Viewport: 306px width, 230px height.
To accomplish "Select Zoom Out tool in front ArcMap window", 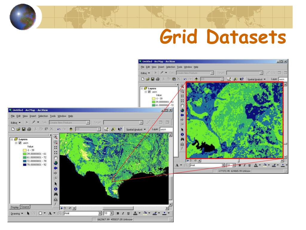I will tap(56, 142).
